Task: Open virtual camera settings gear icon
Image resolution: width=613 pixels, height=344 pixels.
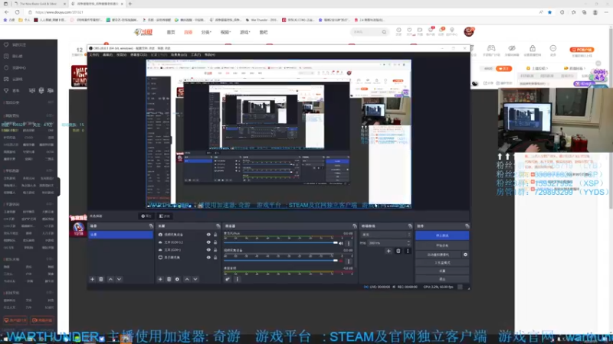Action: (x=465, y=255)
